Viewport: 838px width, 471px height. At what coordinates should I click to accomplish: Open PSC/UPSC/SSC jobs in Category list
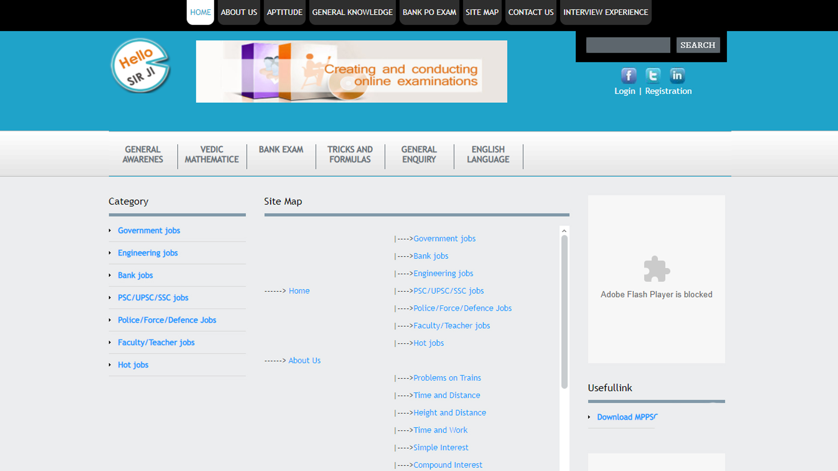[x=153, y=297]
